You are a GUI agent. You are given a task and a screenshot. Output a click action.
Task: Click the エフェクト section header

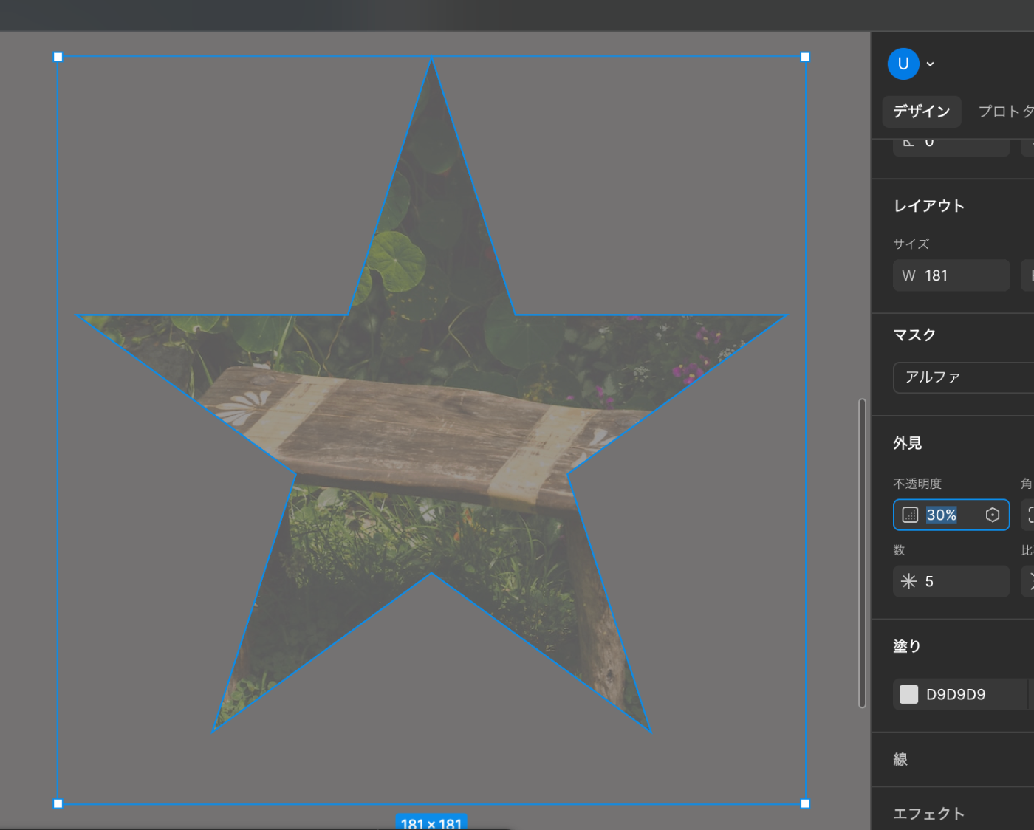pyautogui.click(x=929, y=814)
